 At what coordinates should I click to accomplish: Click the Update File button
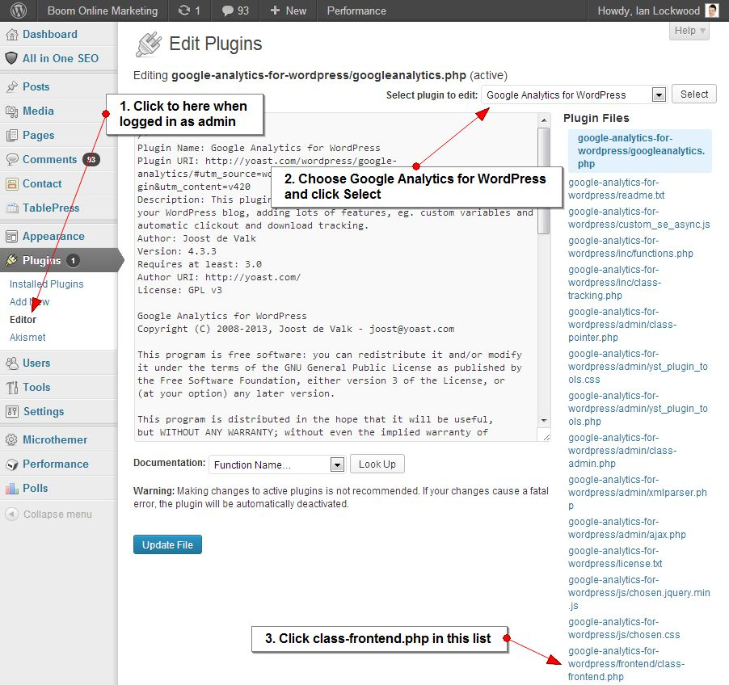pos(167,544)
